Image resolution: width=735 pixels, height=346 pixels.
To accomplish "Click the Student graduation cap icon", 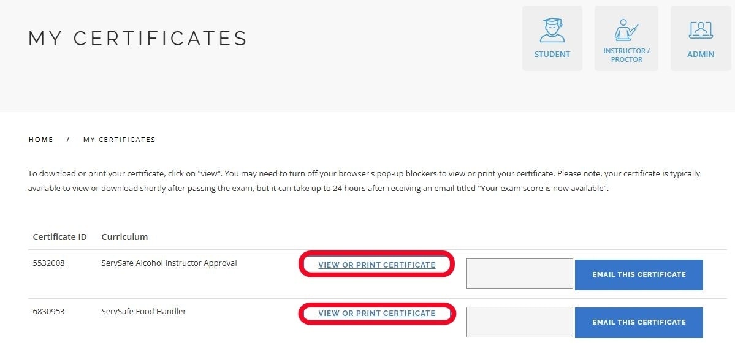I will click(552, 29).
